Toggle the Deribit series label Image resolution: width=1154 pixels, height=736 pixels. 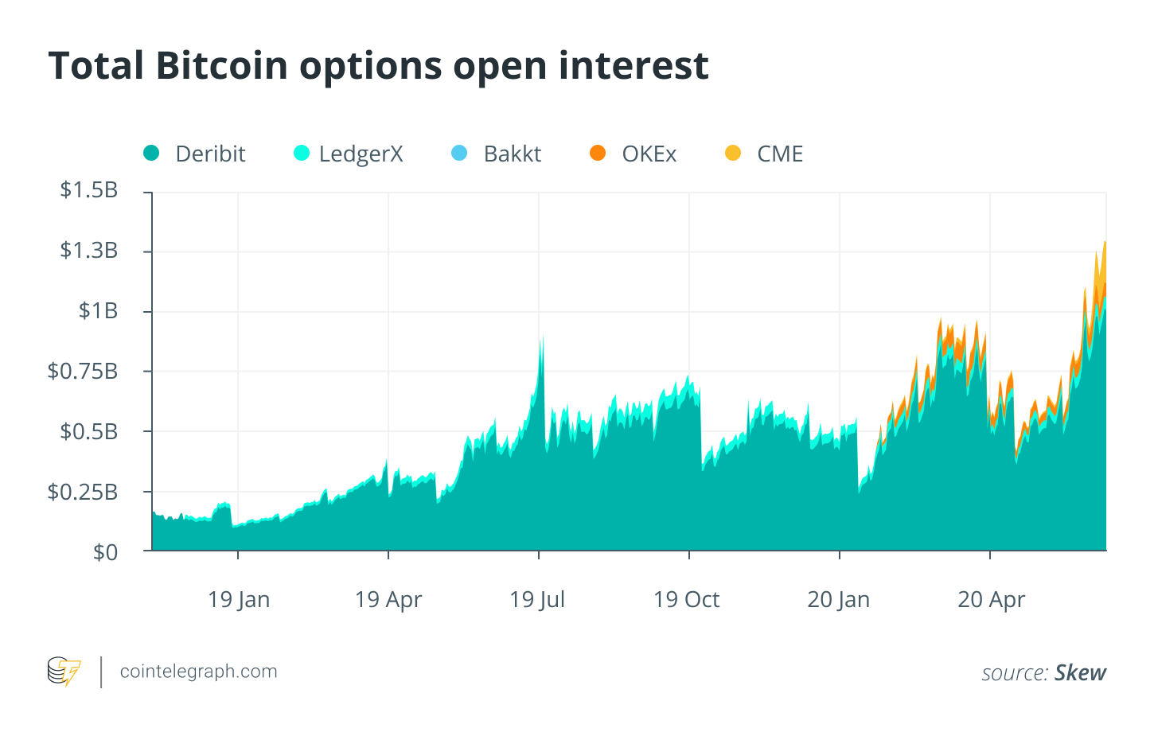pos(210,154)
